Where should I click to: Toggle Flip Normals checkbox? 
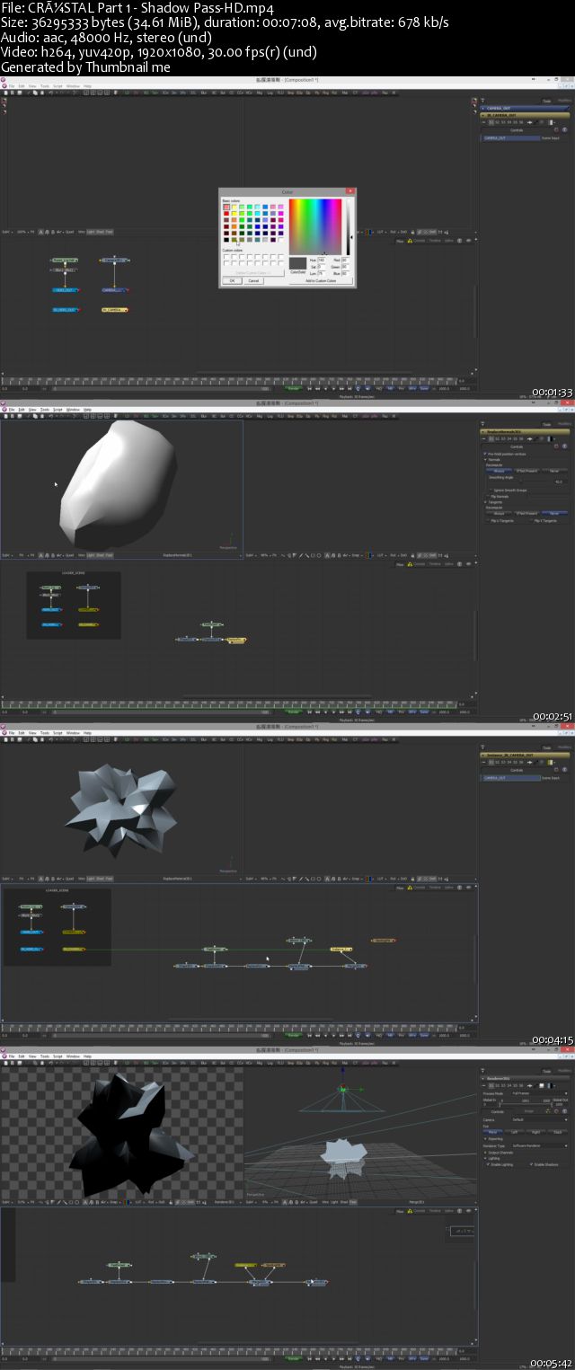click(x=488, y=497)
